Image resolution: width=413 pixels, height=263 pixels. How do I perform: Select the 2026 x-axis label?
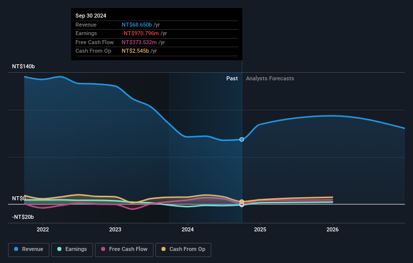click(333, 229)
